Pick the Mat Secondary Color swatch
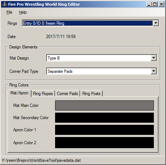This screenshot has width=166, height=165. pyautogui.click(x=104, y=118)
